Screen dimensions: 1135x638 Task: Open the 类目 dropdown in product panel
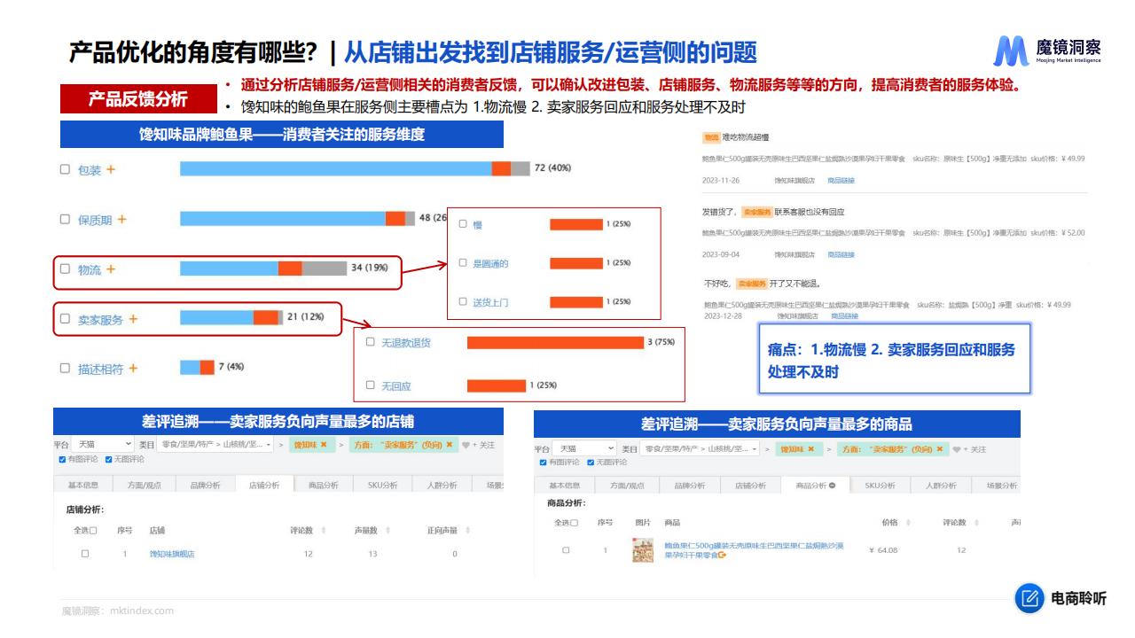point(701,449)
